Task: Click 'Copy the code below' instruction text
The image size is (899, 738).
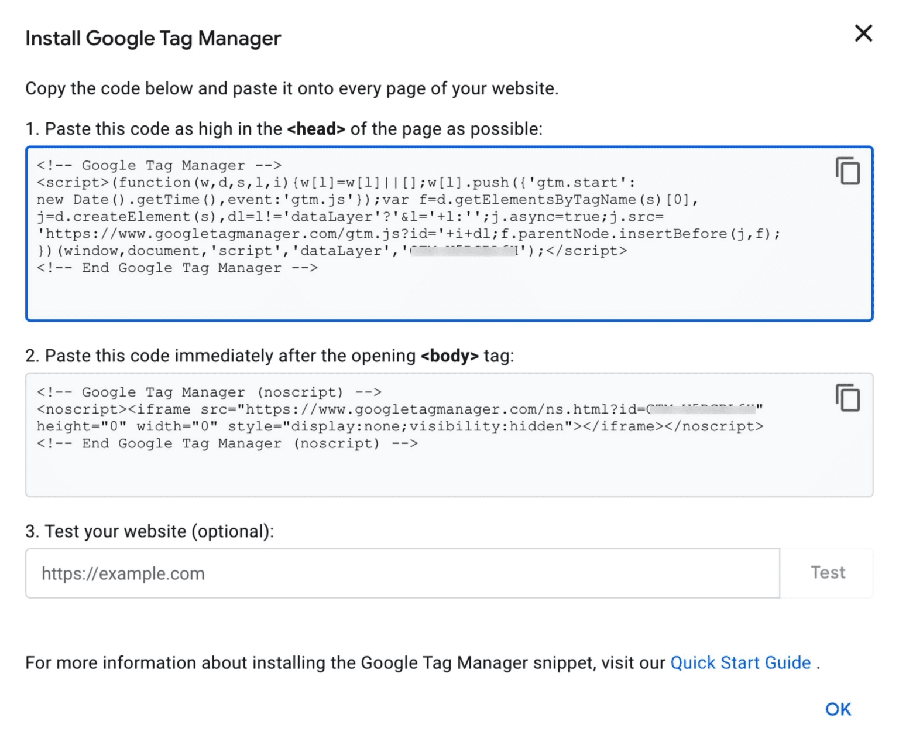Action: point(292,89)
